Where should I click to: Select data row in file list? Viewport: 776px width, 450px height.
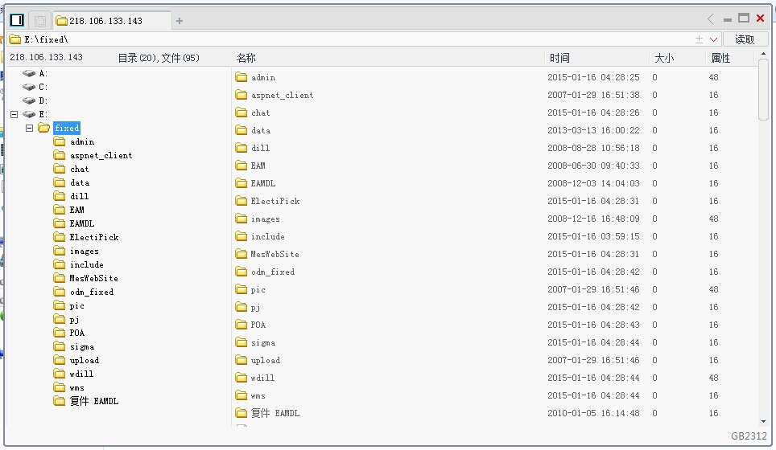[x=494, y=130]
